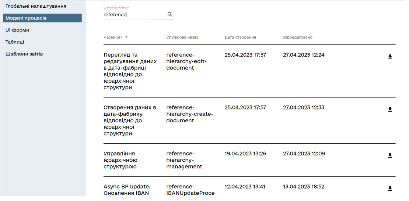Open Таблиці section
This screenshot has width=409, height=201.
point(15,42)
